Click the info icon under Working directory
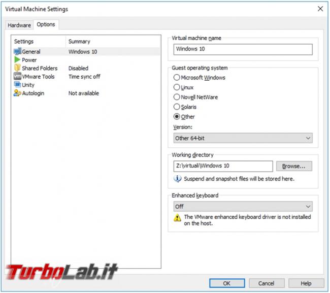330x293 pixels. pyautogui.click(x=177, y=179)
